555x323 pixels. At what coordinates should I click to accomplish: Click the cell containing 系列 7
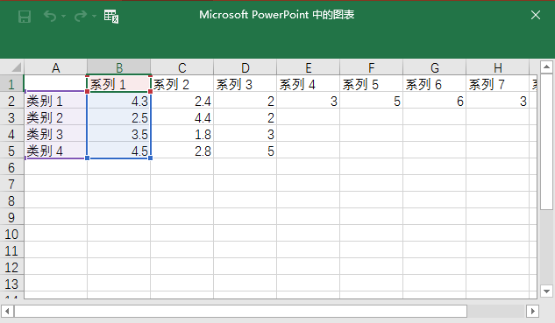[x=498, y=84]
